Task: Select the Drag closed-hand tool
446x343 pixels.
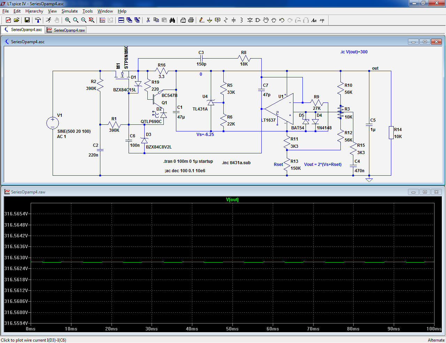Action: [x=274, y=20]
